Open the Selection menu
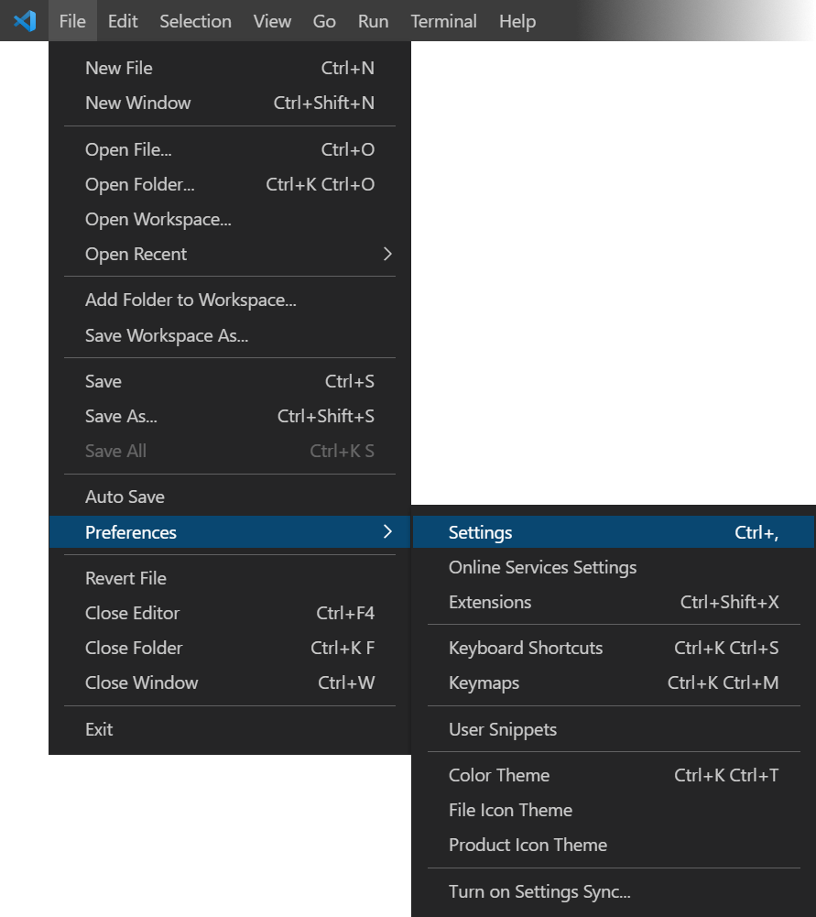The width and height of the screenshot is (816, 917). click(195, 21)
